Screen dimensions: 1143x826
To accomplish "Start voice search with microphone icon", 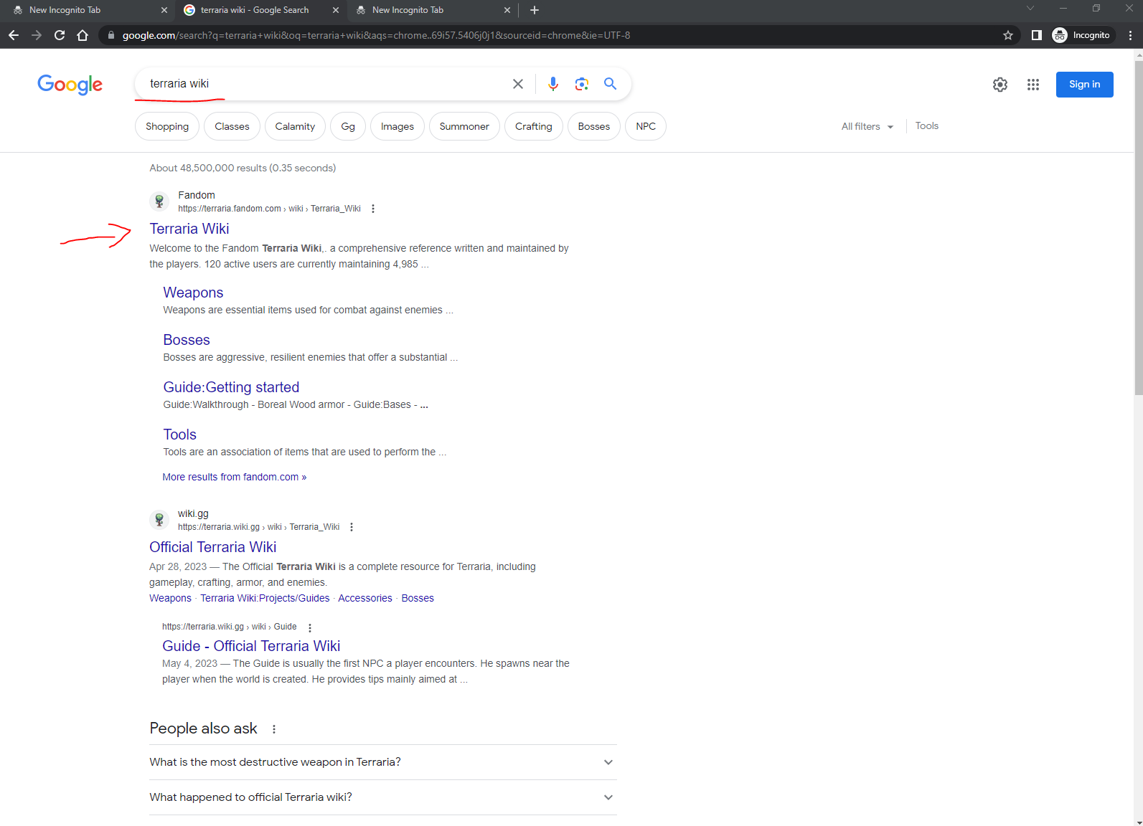I will click(x=553, y=84).
